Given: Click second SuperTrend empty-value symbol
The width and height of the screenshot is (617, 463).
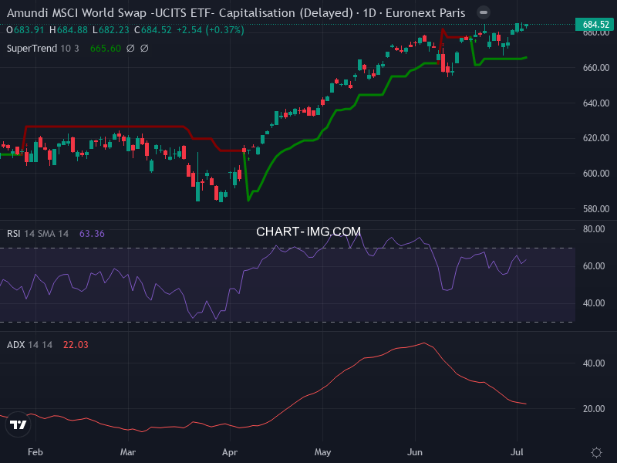Looking at the screenshot, I should point(144,49).
